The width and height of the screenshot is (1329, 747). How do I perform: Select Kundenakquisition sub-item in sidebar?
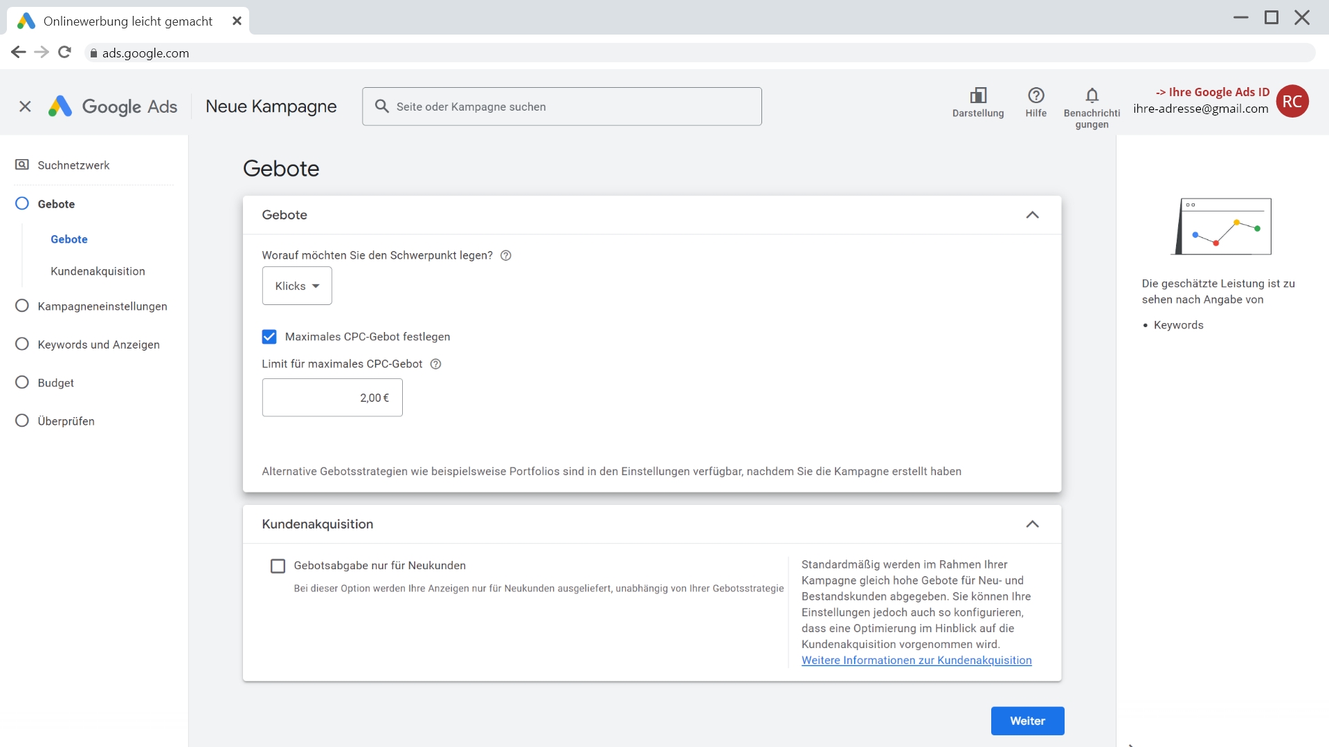click(98, 271)
